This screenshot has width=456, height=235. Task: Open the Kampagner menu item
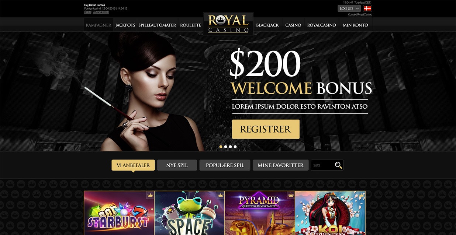click(x=99, y=25)
